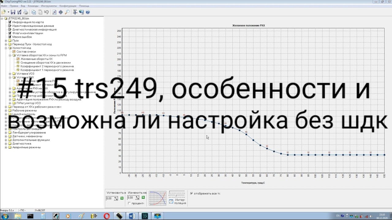Apply Изменить на with green arrow
The height and width of the screenshot is (220, 392).
[143, 197]
